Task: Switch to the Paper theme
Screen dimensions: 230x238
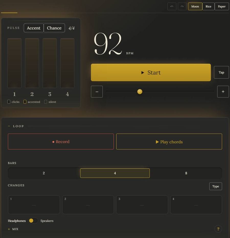Action: (x=222, y=6)
